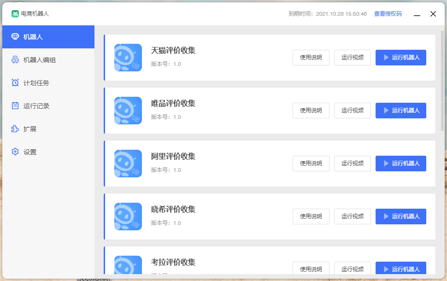The width and height of the screenshot is (447, 281).
Task: Click the alarm clock icon beside 计划任务
Action: click(x=15, y=82)
